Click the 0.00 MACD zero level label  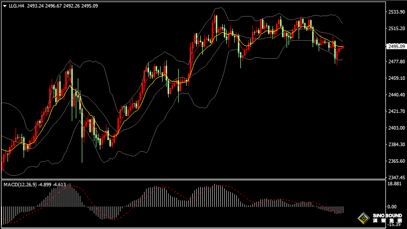tap(392, 206)
